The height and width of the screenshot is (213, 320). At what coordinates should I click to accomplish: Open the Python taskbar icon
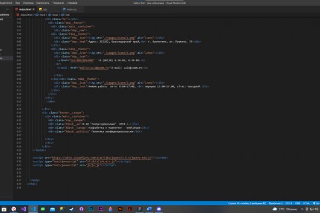62,209
